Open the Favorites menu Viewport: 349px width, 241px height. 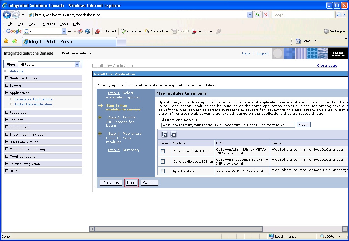48,24
